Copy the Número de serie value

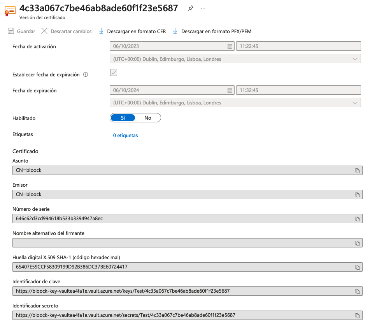coord(358,219)
